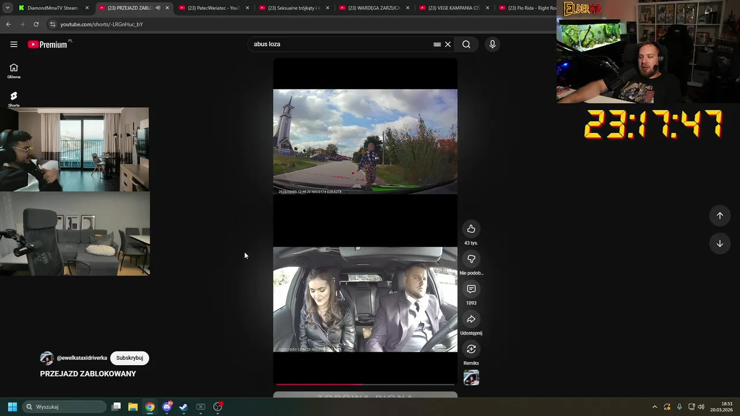Click the Wyszukaj taskbar search box

pyautogui.click(x=64, y=407)
